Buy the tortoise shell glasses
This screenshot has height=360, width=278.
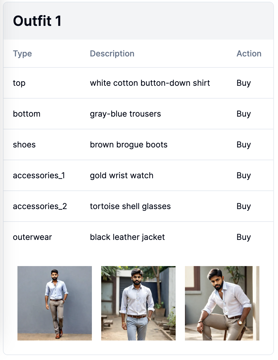click(x=243, y=206)
